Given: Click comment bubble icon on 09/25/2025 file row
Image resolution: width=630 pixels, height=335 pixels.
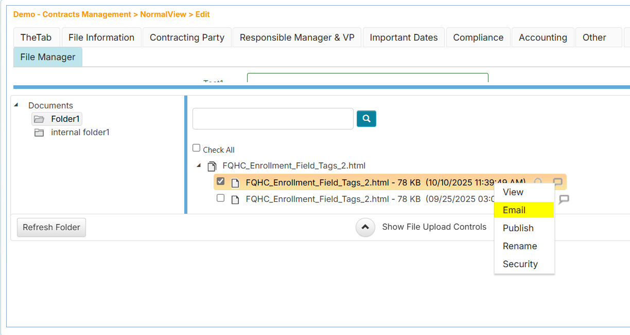Looking at the screenshot, I should (564, 199).
